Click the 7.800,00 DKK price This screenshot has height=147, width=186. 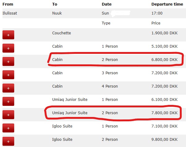click(x=165, y=113)
